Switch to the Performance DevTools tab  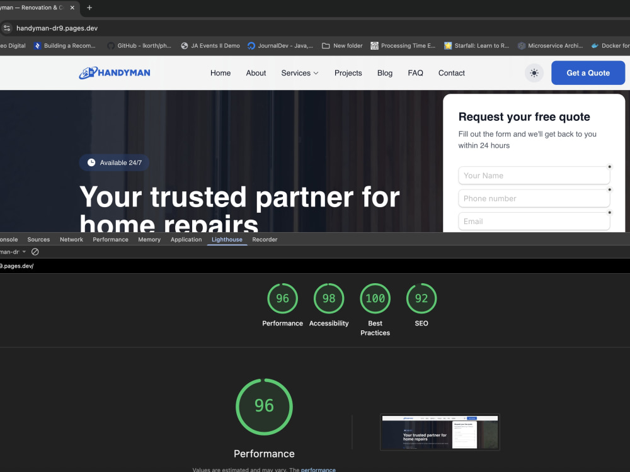pos(110,239)
